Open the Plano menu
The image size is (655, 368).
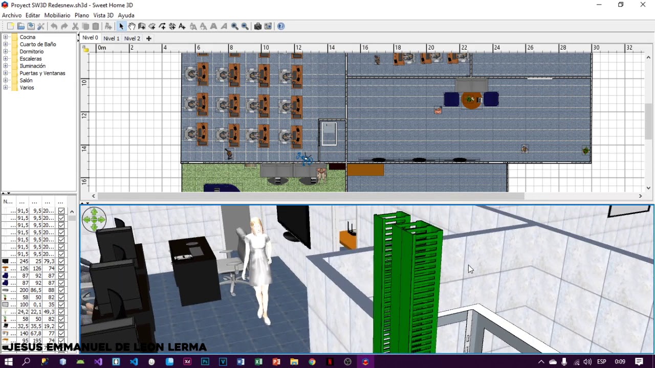pos(82,15)
